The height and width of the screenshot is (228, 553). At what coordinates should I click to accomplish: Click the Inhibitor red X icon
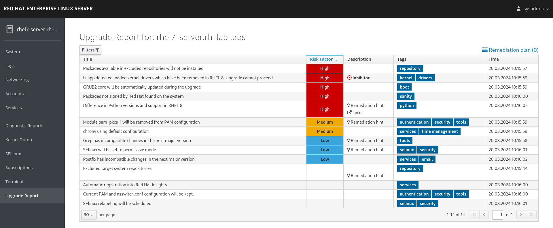(349, 78)
